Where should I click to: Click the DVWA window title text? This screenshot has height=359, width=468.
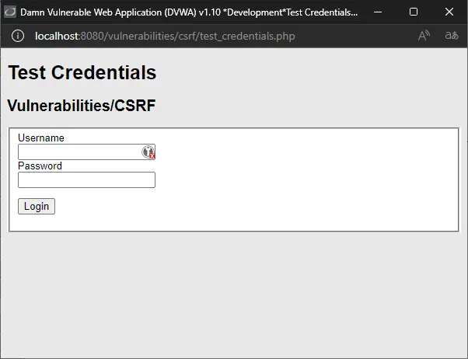[189, 12]
